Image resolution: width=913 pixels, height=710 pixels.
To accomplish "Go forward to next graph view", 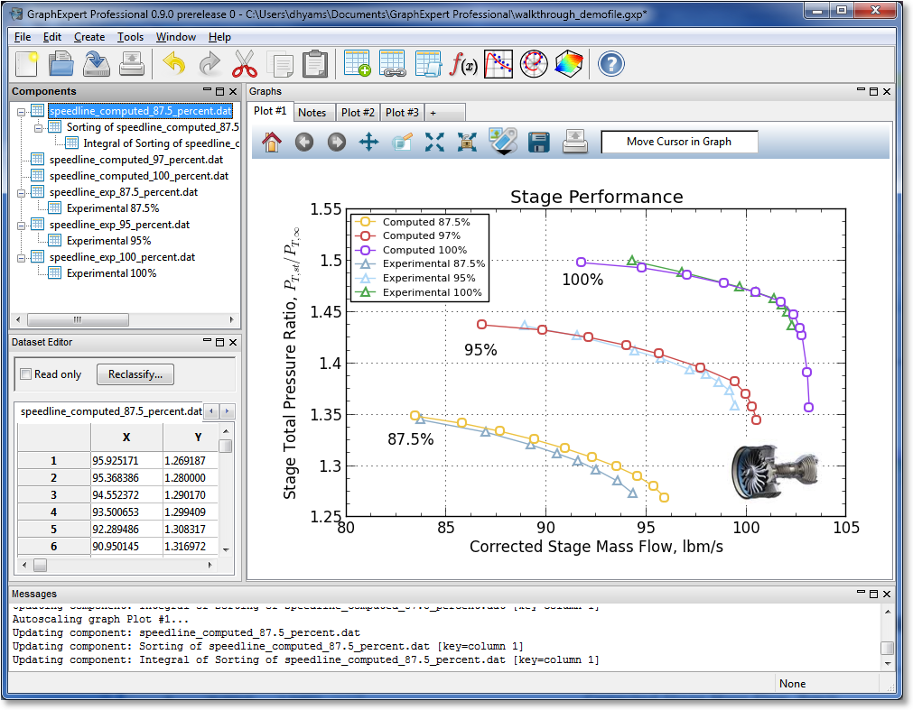I will pyautogui.click(x=337, y=142).
